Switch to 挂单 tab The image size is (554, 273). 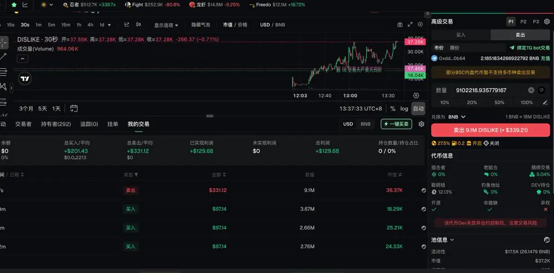[x=113, y=124]
